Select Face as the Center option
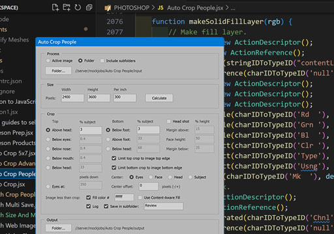 pyautogui.click(x=151, y=177)
